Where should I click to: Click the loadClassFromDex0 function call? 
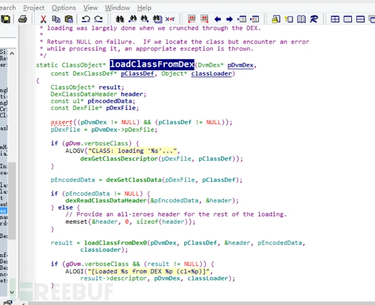[x=115, y=243]
